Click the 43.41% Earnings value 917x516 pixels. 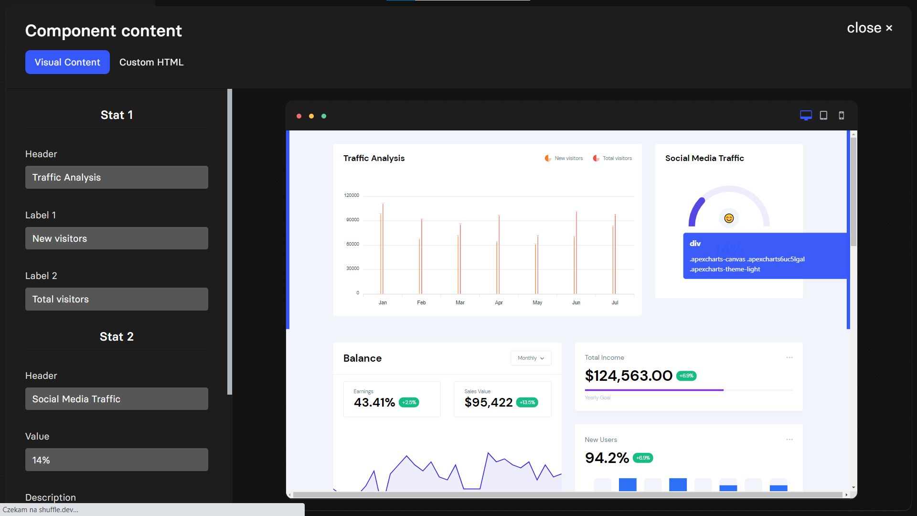[x=374, y=402]
